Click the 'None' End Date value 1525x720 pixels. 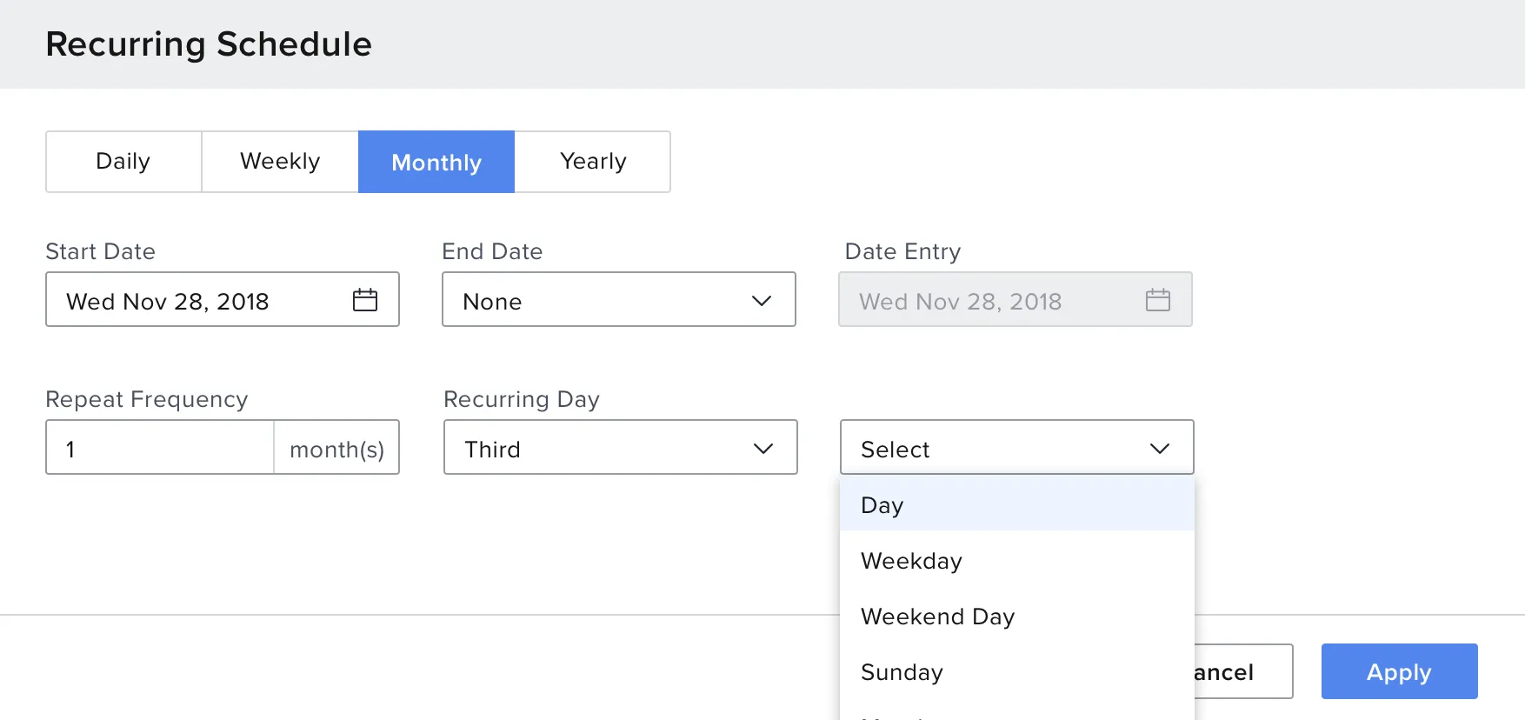click(591, 301)
